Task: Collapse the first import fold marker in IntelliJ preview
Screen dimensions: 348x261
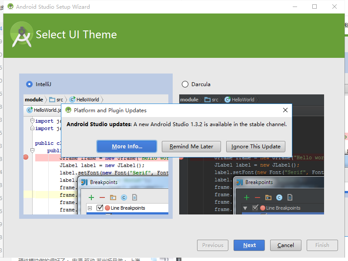Action: click(32, 121)
